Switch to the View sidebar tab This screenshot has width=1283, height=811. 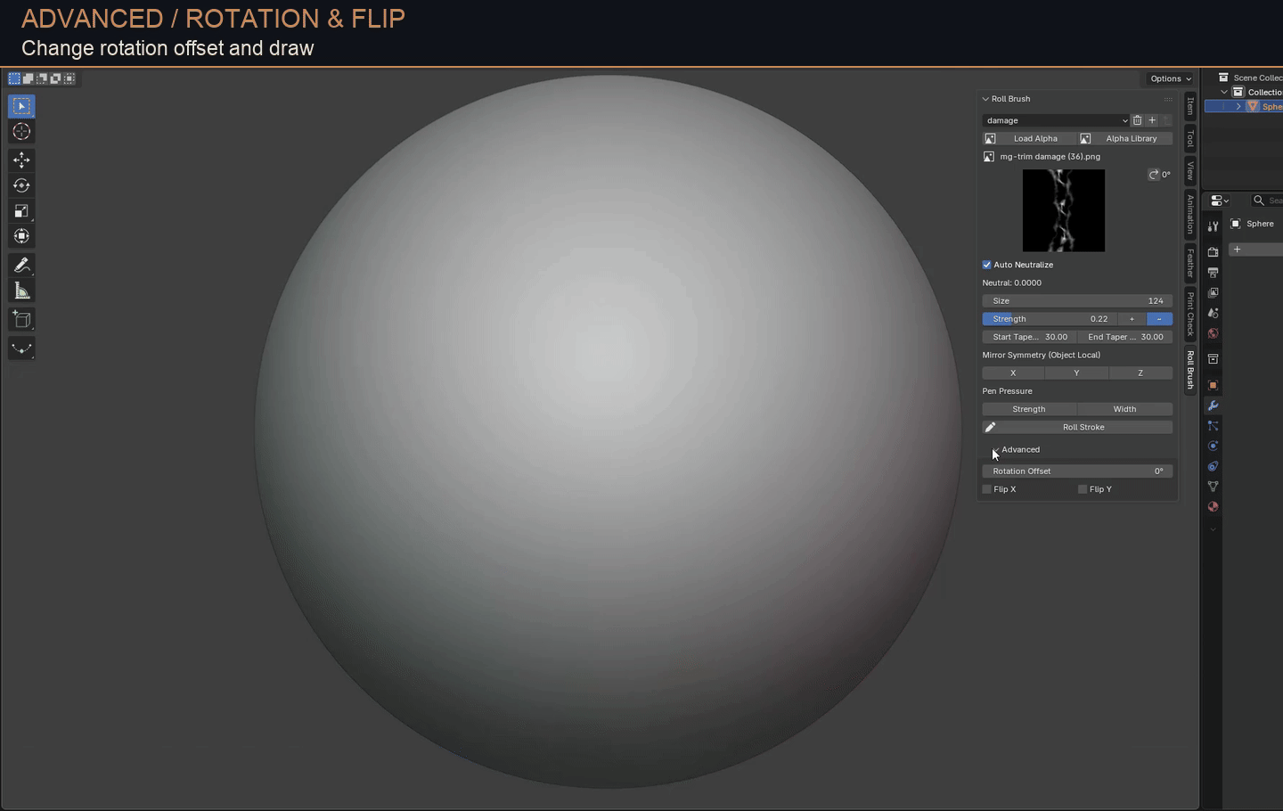1190,172
